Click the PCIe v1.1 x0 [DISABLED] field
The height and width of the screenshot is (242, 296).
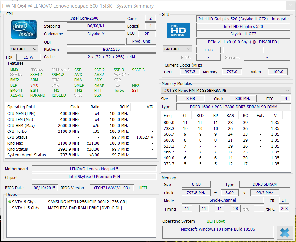coord(243,42)
